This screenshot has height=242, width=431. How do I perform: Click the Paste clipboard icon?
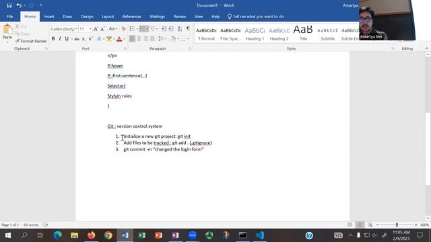[7, 29]
